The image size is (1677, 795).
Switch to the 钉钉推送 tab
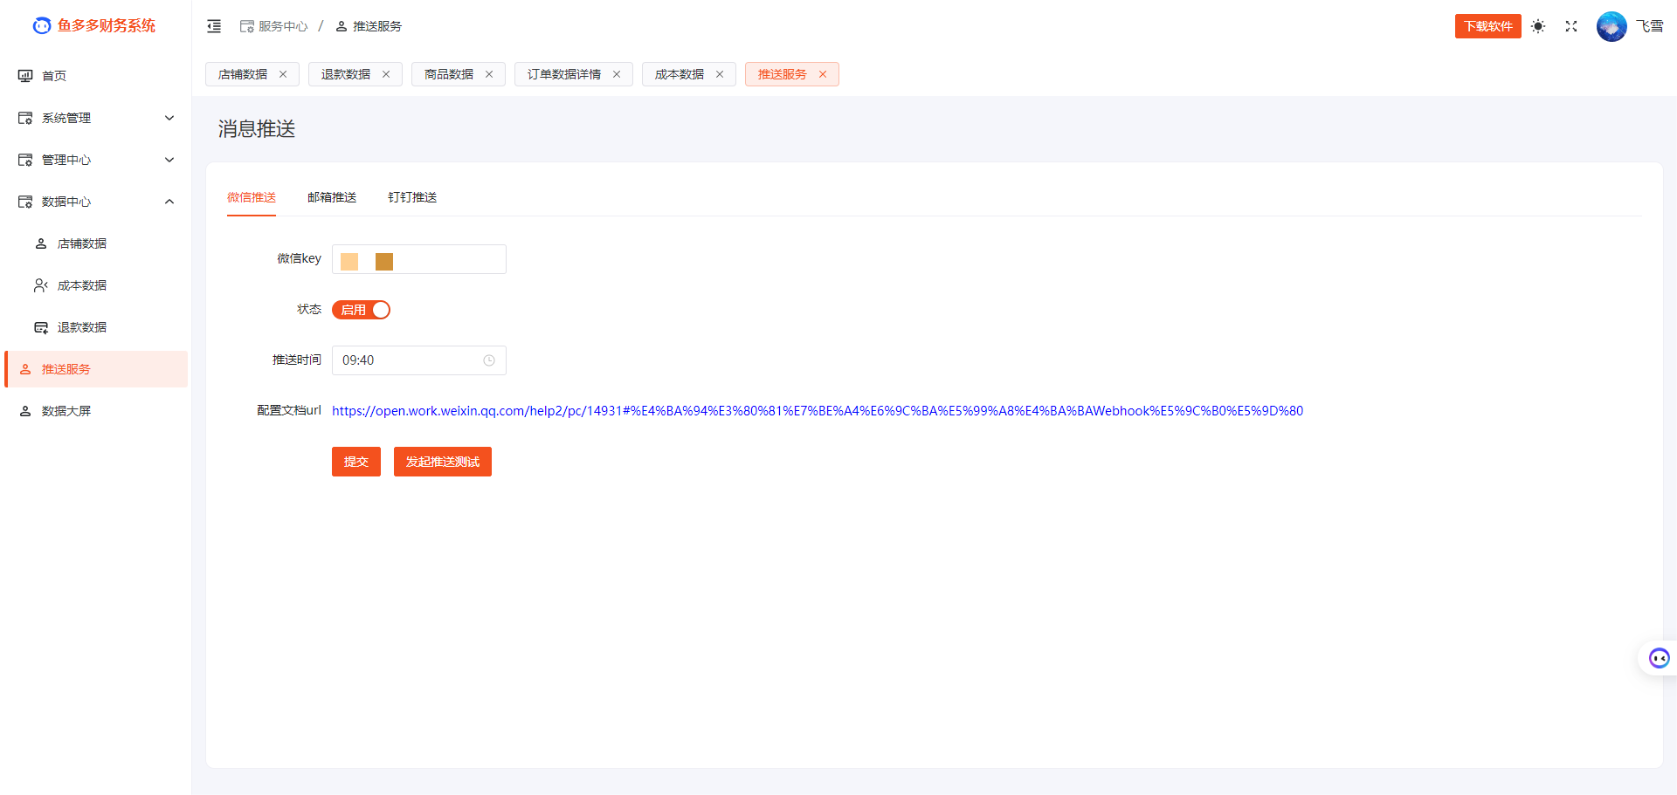(412, 197)
